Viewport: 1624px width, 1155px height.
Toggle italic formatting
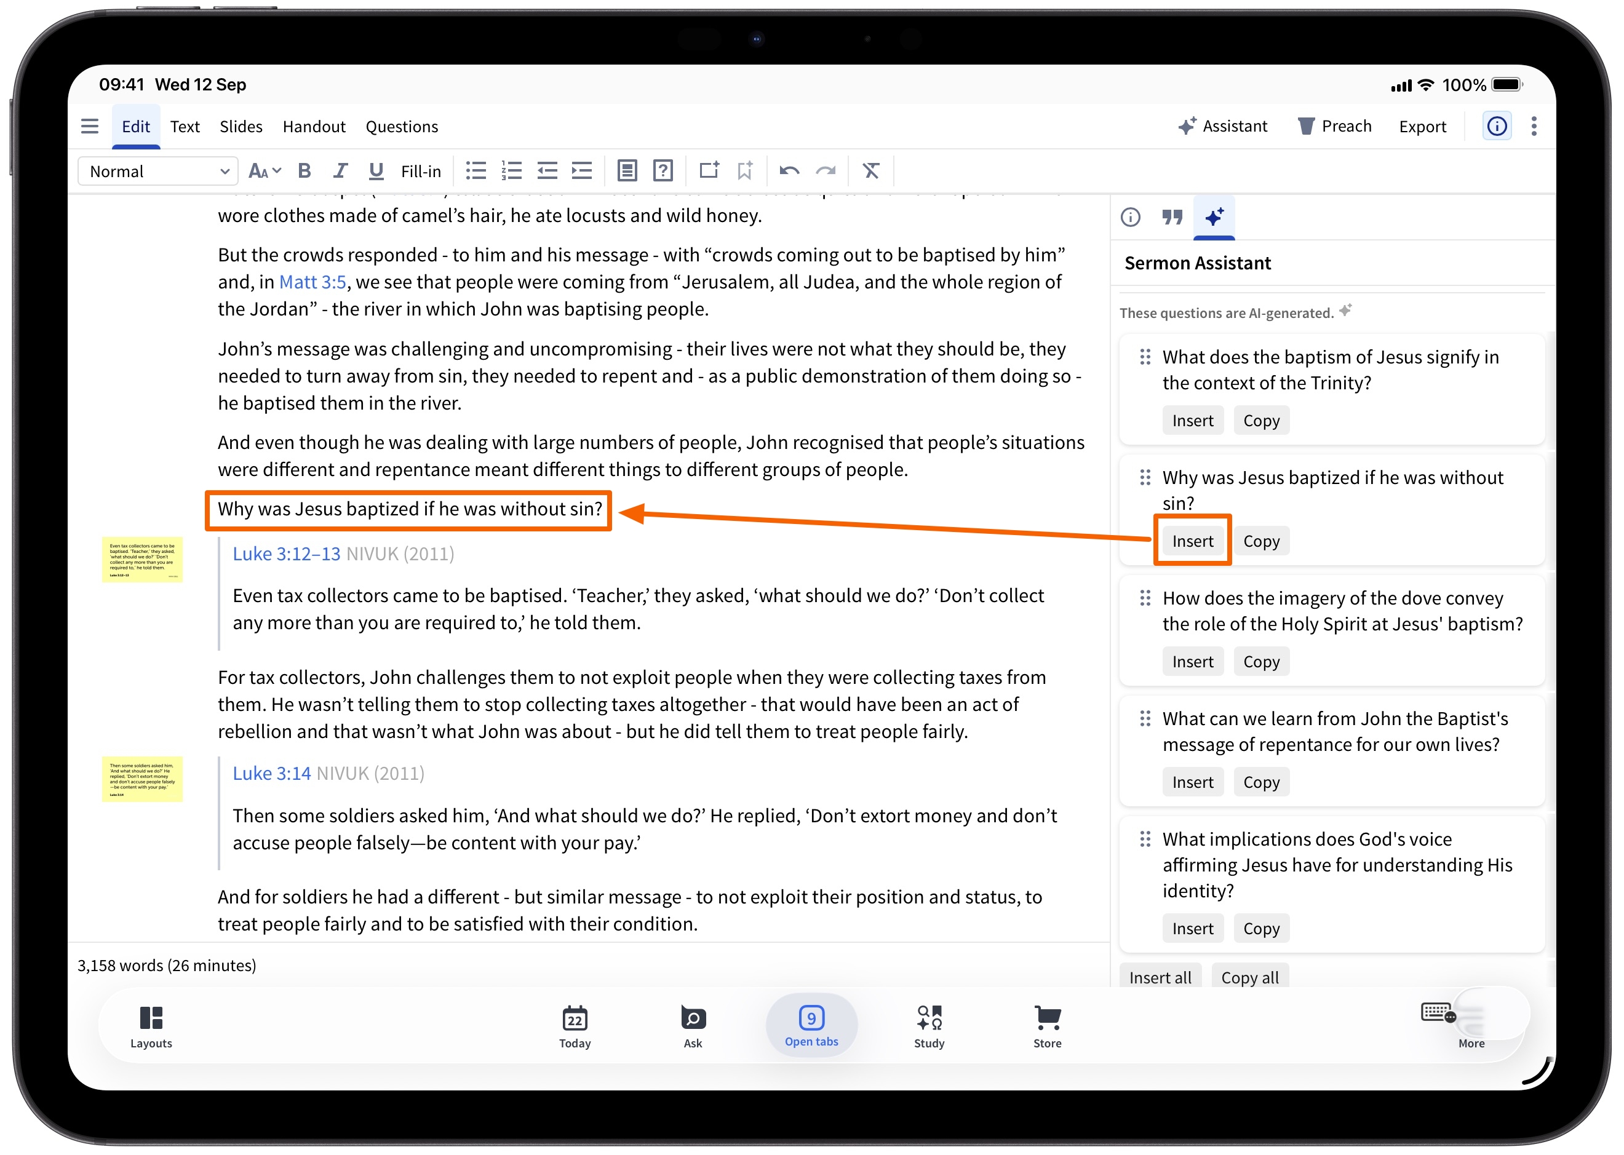[340, 171]
